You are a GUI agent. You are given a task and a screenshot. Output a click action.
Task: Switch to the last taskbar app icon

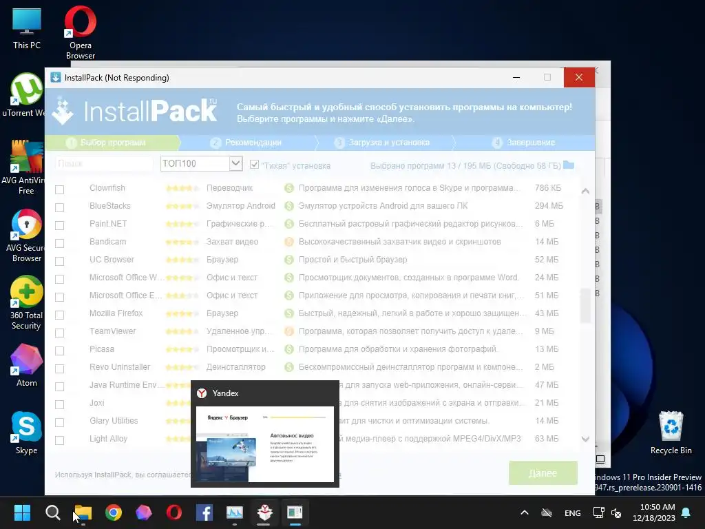pyautogui.click(x=295, y=512)
